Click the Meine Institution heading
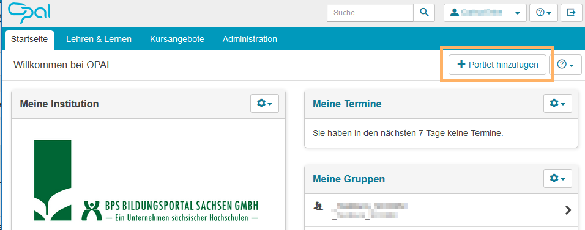The image size is (585, 230). click(59, 104)
